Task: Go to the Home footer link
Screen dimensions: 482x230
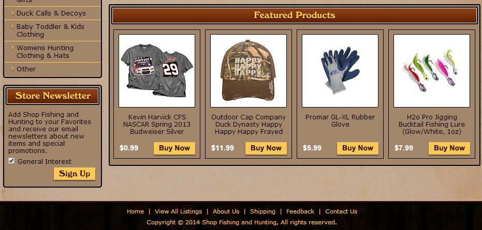Action: tap(135, 211)
